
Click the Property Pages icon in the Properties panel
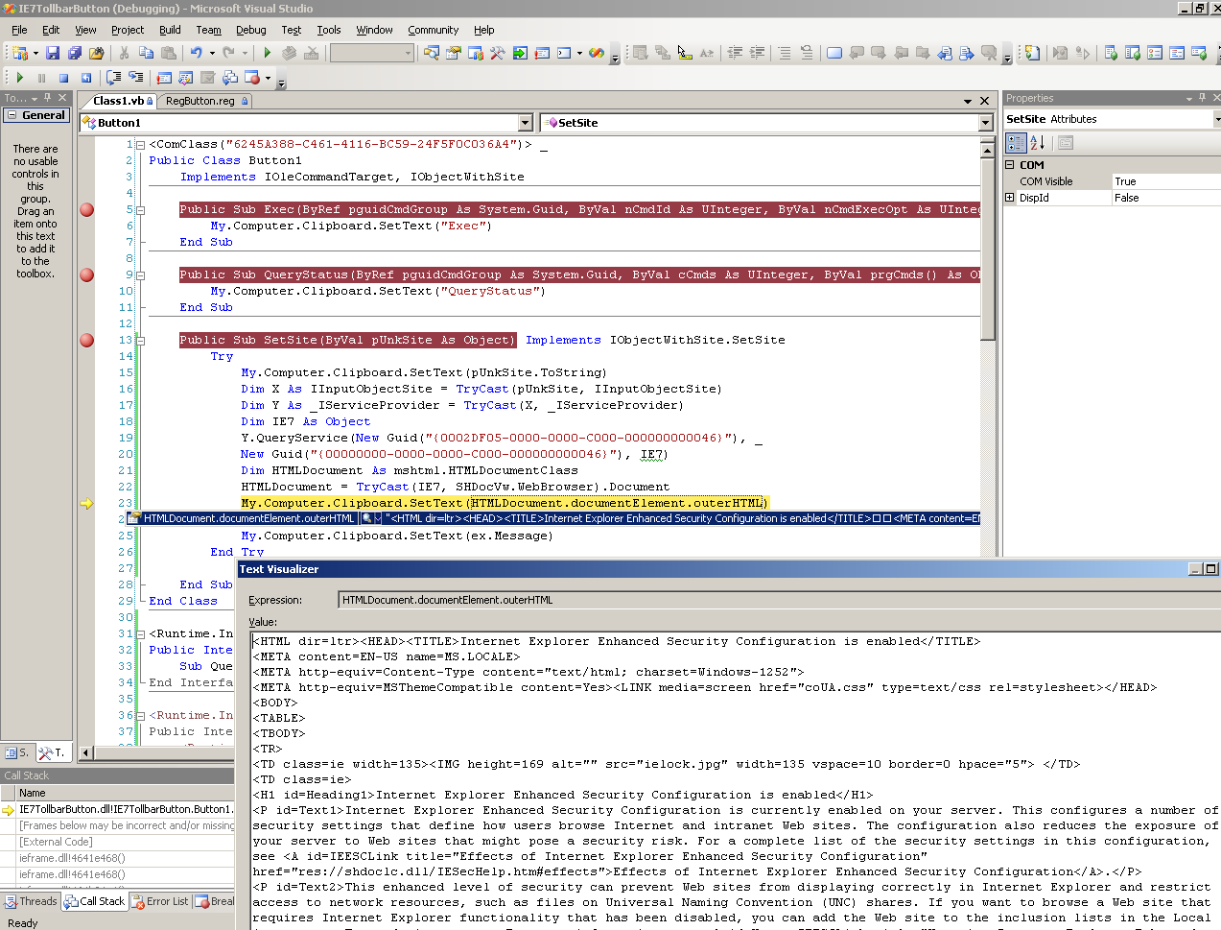tap(1066, 143)
